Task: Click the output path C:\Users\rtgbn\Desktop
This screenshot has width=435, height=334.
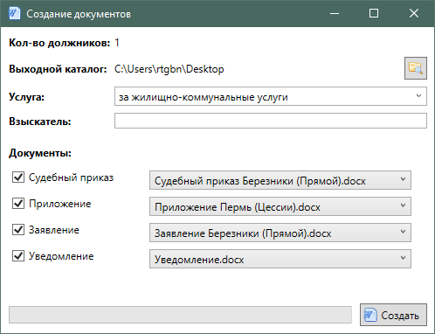Action: pos(169,69)
